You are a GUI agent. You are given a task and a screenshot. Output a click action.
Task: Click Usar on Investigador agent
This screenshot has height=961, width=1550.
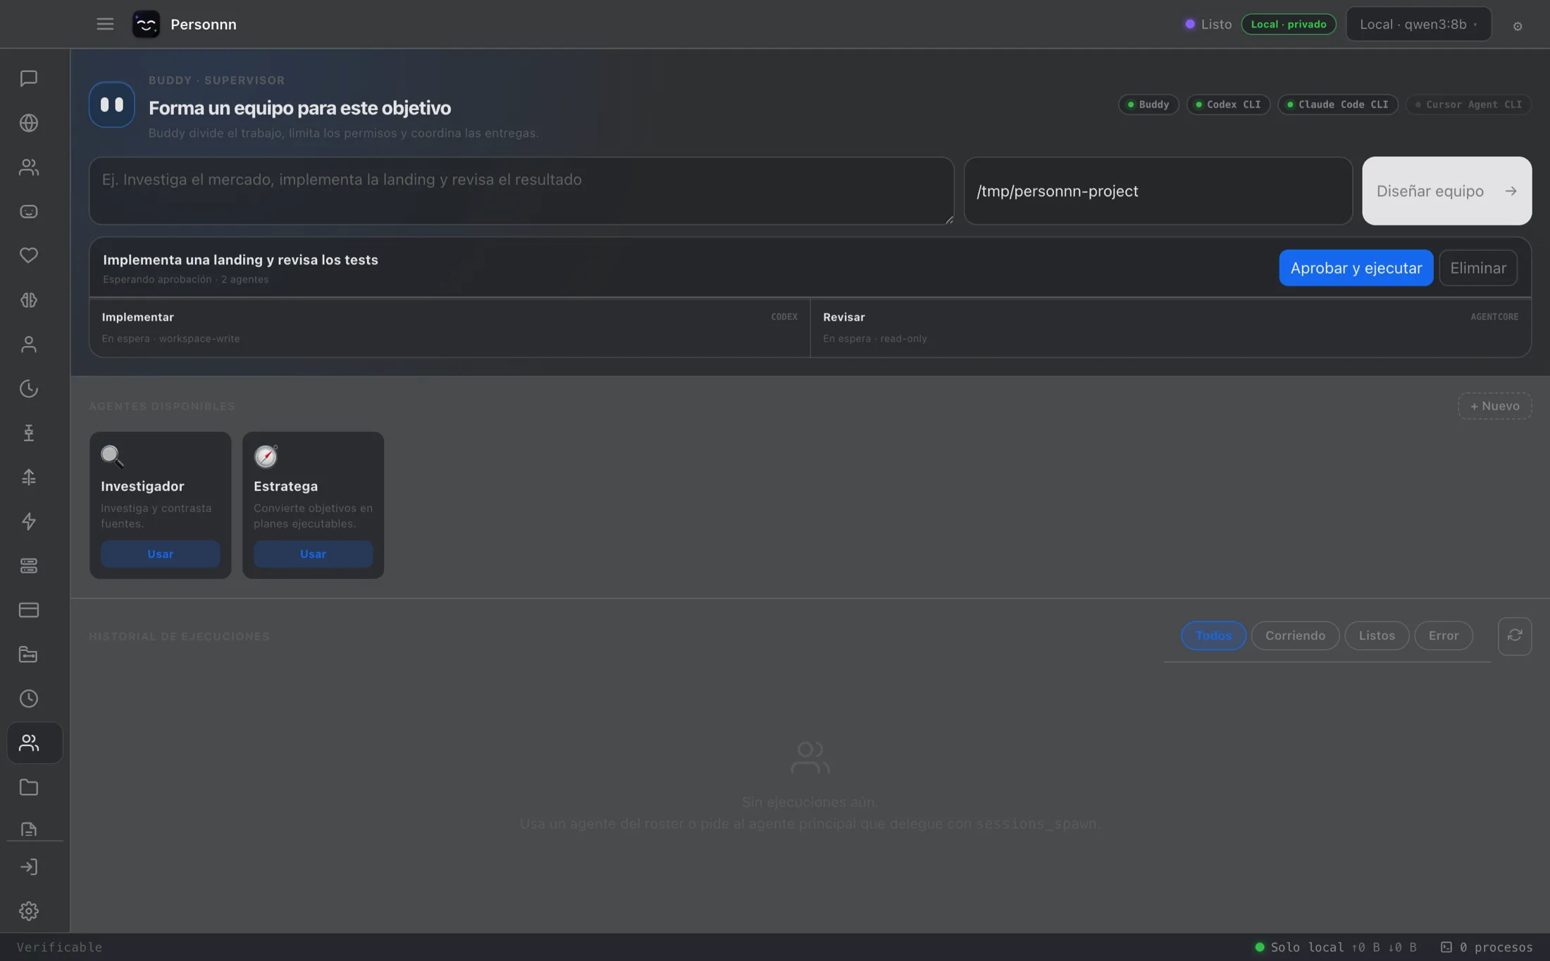pyautogui.click(x=160, y=554)
